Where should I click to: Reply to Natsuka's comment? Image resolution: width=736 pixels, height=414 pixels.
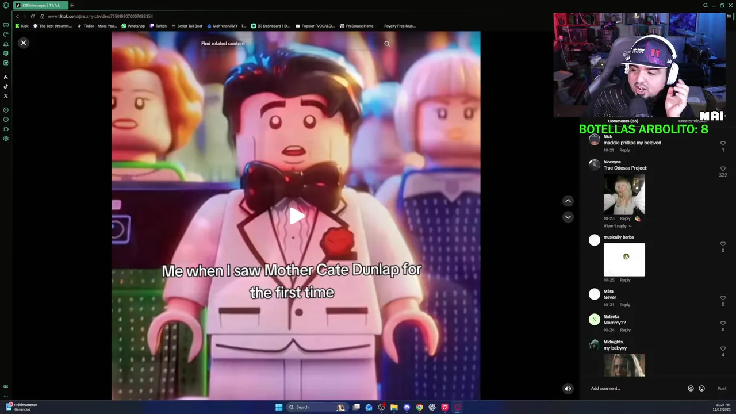[625, 330]
